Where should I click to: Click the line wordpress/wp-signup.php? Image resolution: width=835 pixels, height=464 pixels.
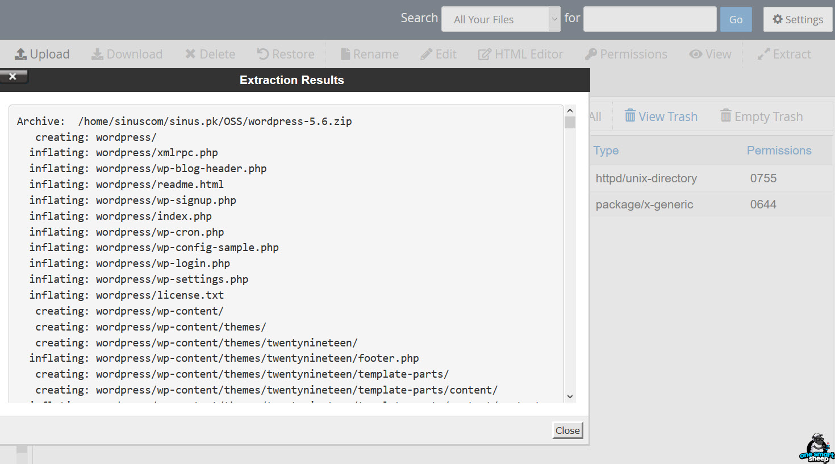[x=133, y=200]
